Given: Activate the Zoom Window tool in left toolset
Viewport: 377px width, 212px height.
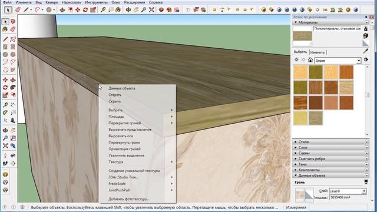Looking at the screenshot, I should point(13,138).
